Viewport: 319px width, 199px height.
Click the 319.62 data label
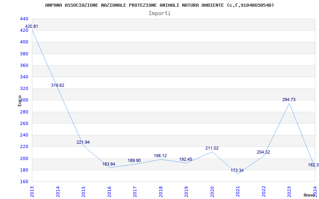click(x=57, y=85)
